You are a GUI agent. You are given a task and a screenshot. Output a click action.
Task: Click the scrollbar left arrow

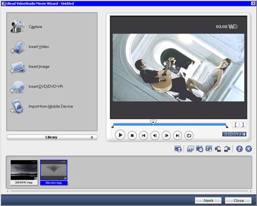point(7,191)
